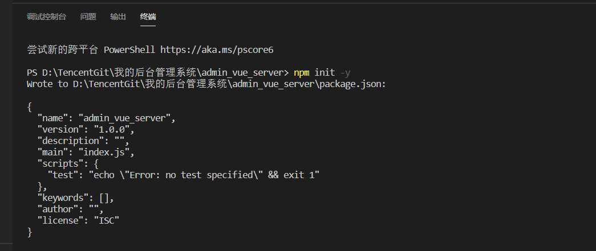This screenshot has width=596, height=251.
Task: Click the PS D:\TencentGit prompt path
Action: pos(158,72)
